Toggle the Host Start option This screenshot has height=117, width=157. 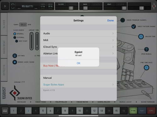click(17, 41)
